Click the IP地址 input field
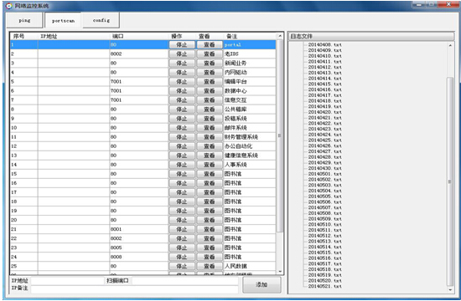 coord(67,281)
